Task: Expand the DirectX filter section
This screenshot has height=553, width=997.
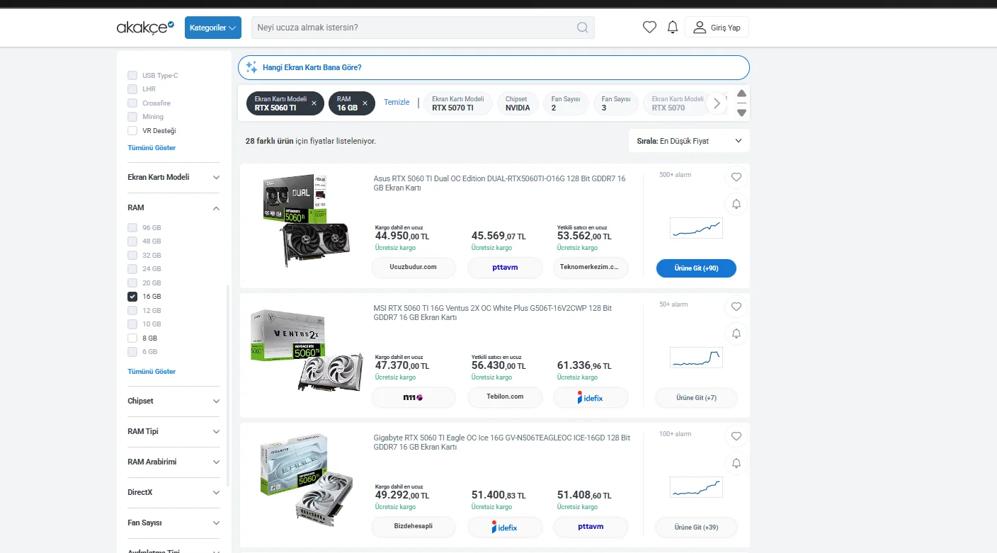Action: (x=173, y=492)
